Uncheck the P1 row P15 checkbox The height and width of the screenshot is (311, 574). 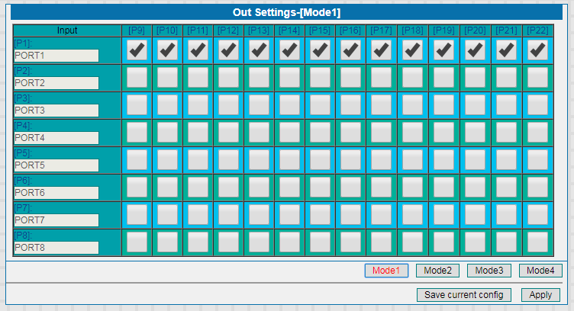tap(320, 50)
